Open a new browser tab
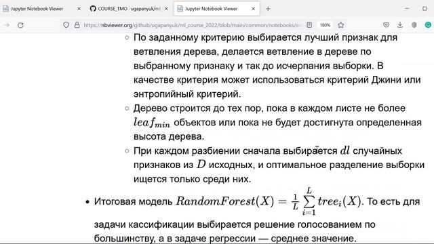434x244 pixels. 268,9
